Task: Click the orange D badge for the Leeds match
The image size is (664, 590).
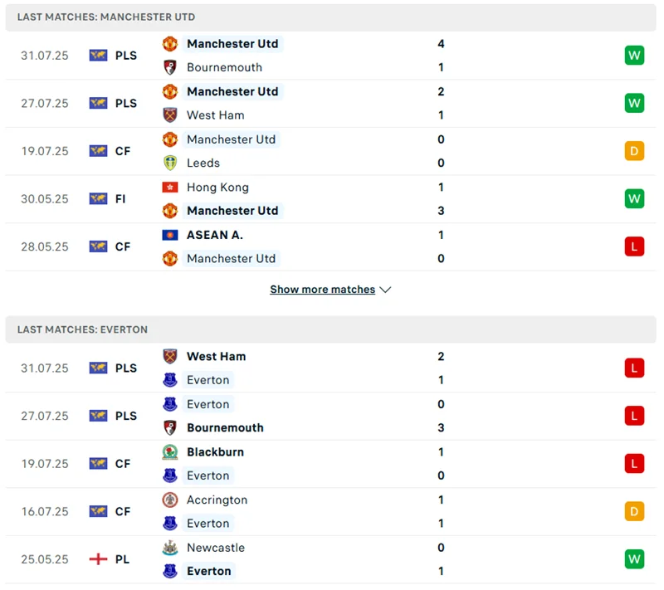Action: point(634,151)
